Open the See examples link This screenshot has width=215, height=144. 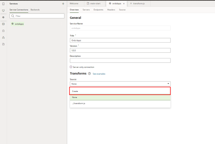coord(99,74)
